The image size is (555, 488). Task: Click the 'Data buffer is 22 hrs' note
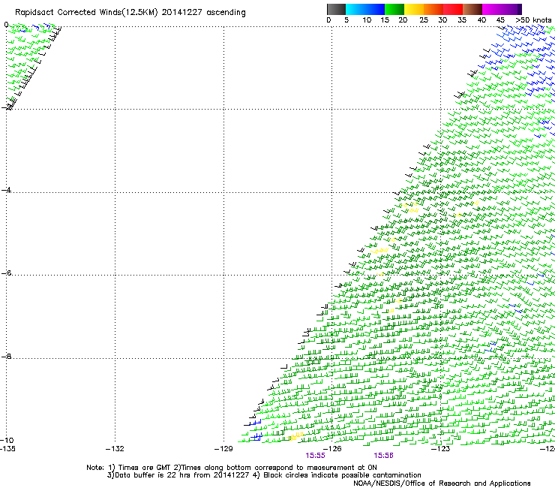point(264,475)
